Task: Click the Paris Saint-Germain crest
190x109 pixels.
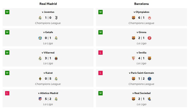Action: (x=149, y=79)
